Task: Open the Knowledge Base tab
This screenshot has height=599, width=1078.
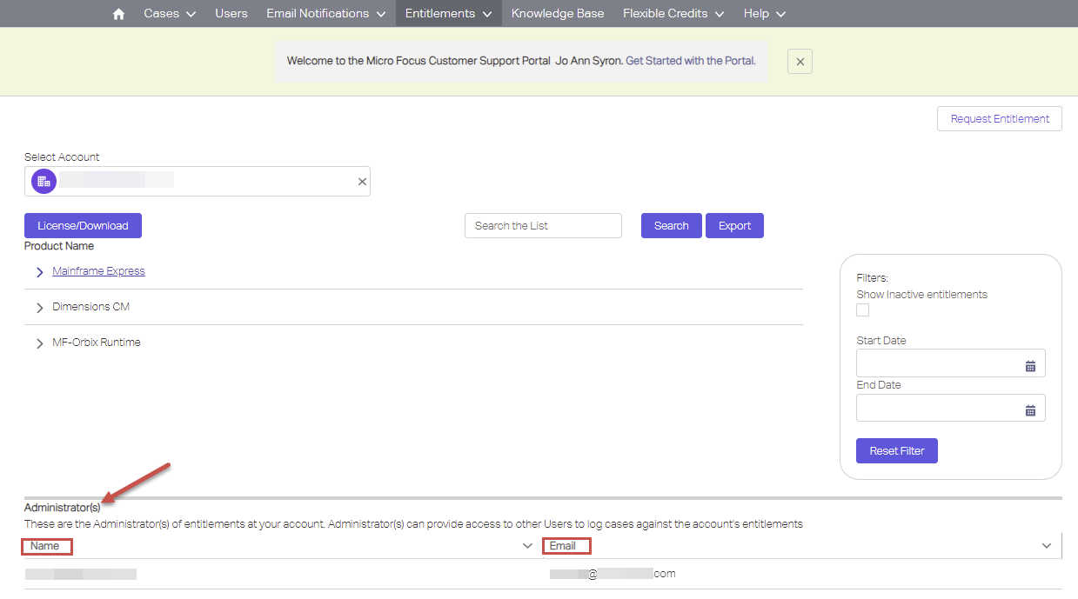Action: tap(557, 14)
